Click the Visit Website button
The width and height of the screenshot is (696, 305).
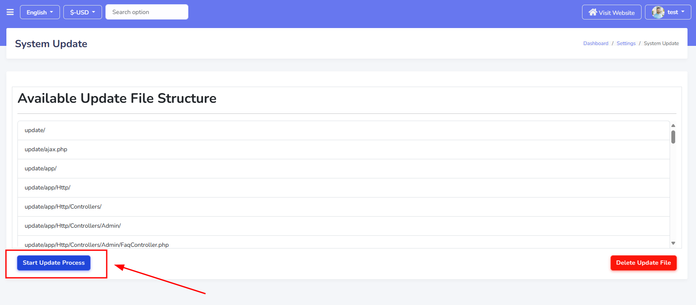[x=611, y=12]
